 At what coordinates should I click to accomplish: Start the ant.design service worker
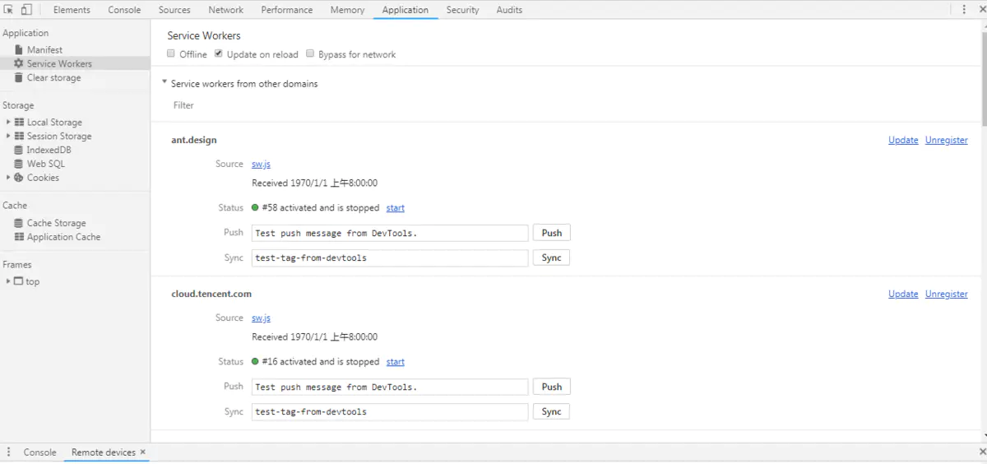tap(396, 207)
